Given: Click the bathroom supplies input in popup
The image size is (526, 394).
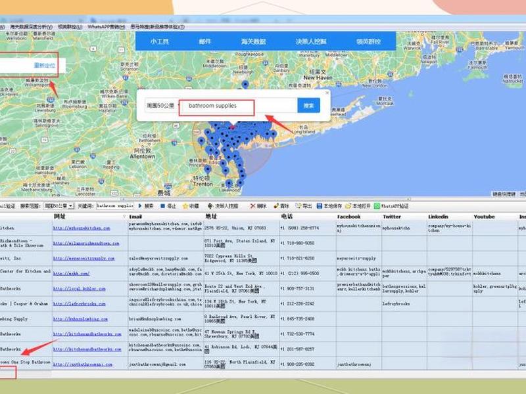Looking at the screenshot, I should pyautogui.click(x=239, y=106).
